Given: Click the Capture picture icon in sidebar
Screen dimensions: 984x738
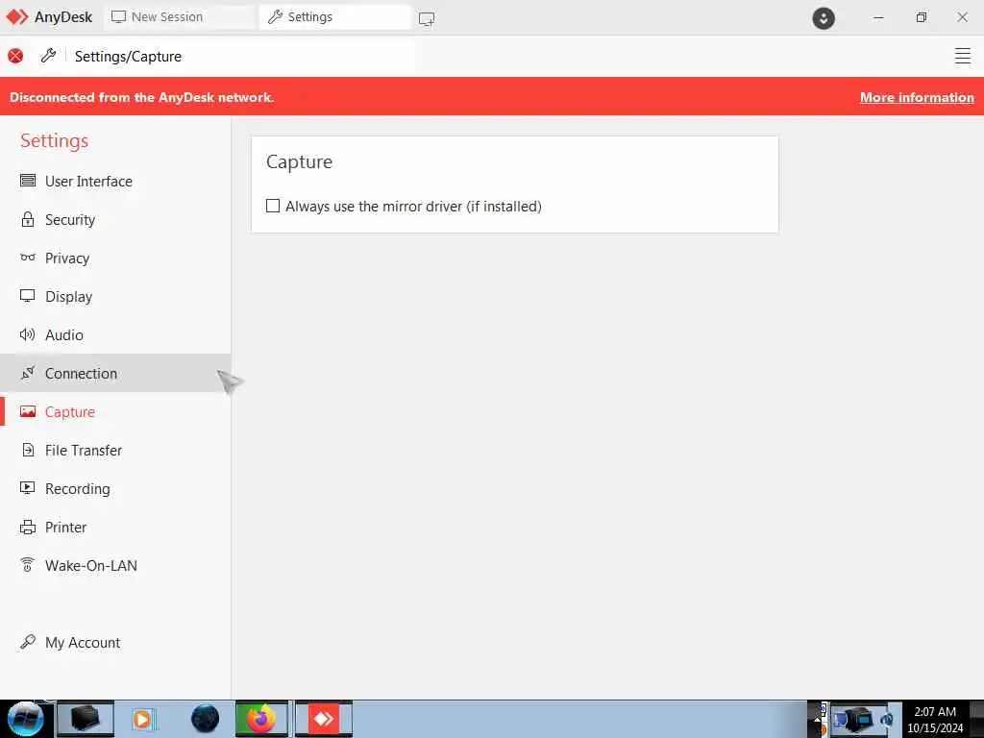Looking at the screenshot, I should coord(28,411).
